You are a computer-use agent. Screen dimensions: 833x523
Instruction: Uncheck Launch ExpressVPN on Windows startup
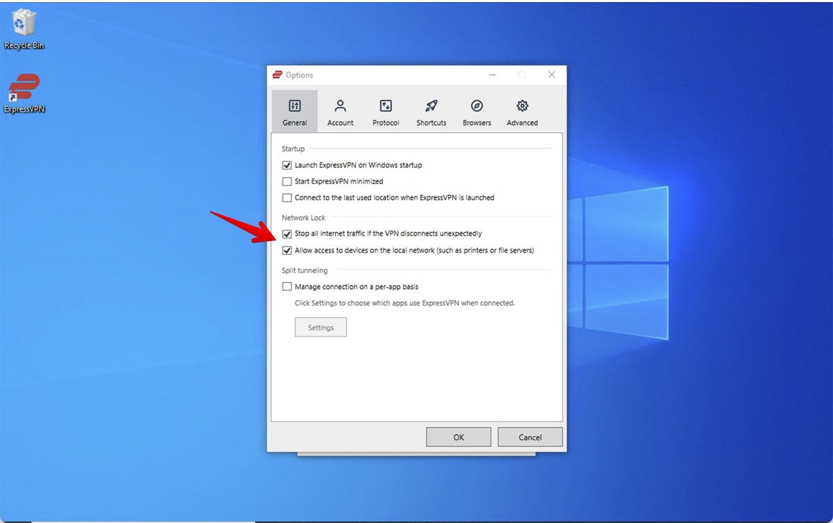tap(287, 165)
